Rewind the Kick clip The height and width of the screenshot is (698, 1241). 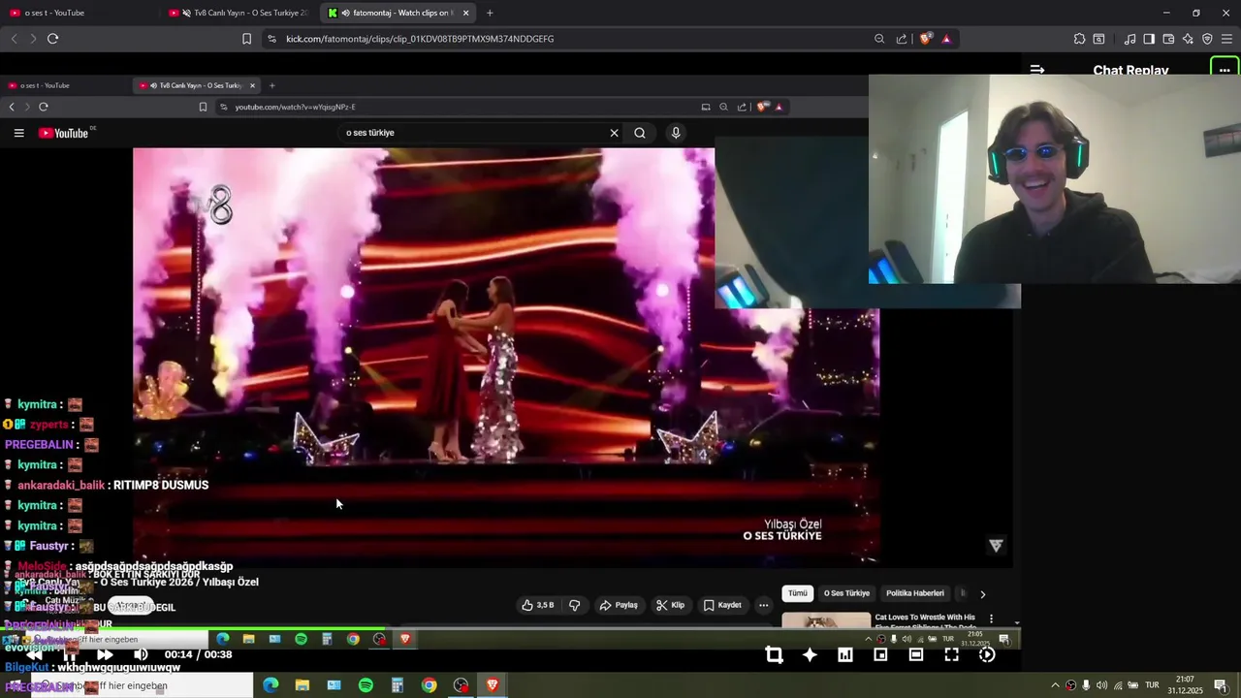pyautogui.click(x=34, y=654)
